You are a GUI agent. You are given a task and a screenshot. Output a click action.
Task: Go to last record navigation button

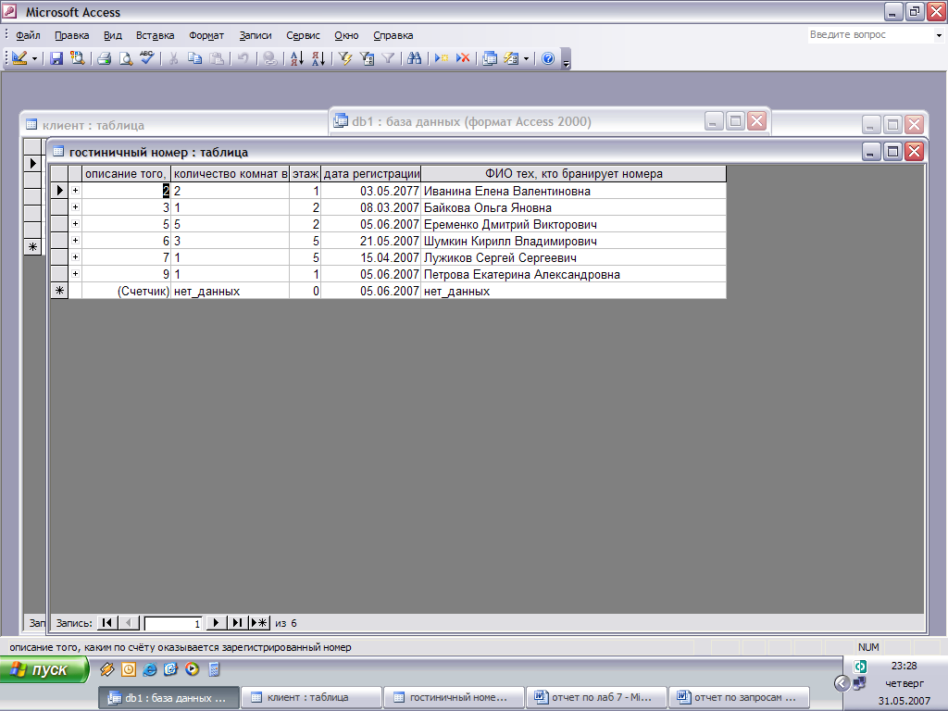click(238, 623)
